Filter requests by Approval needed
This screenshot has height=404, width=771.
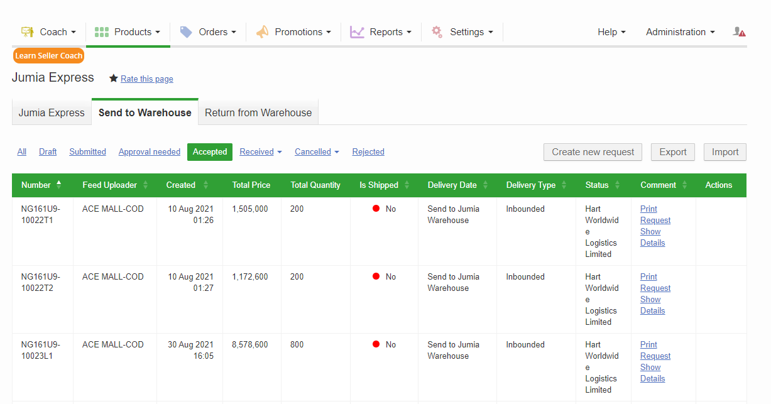[150, 151]
